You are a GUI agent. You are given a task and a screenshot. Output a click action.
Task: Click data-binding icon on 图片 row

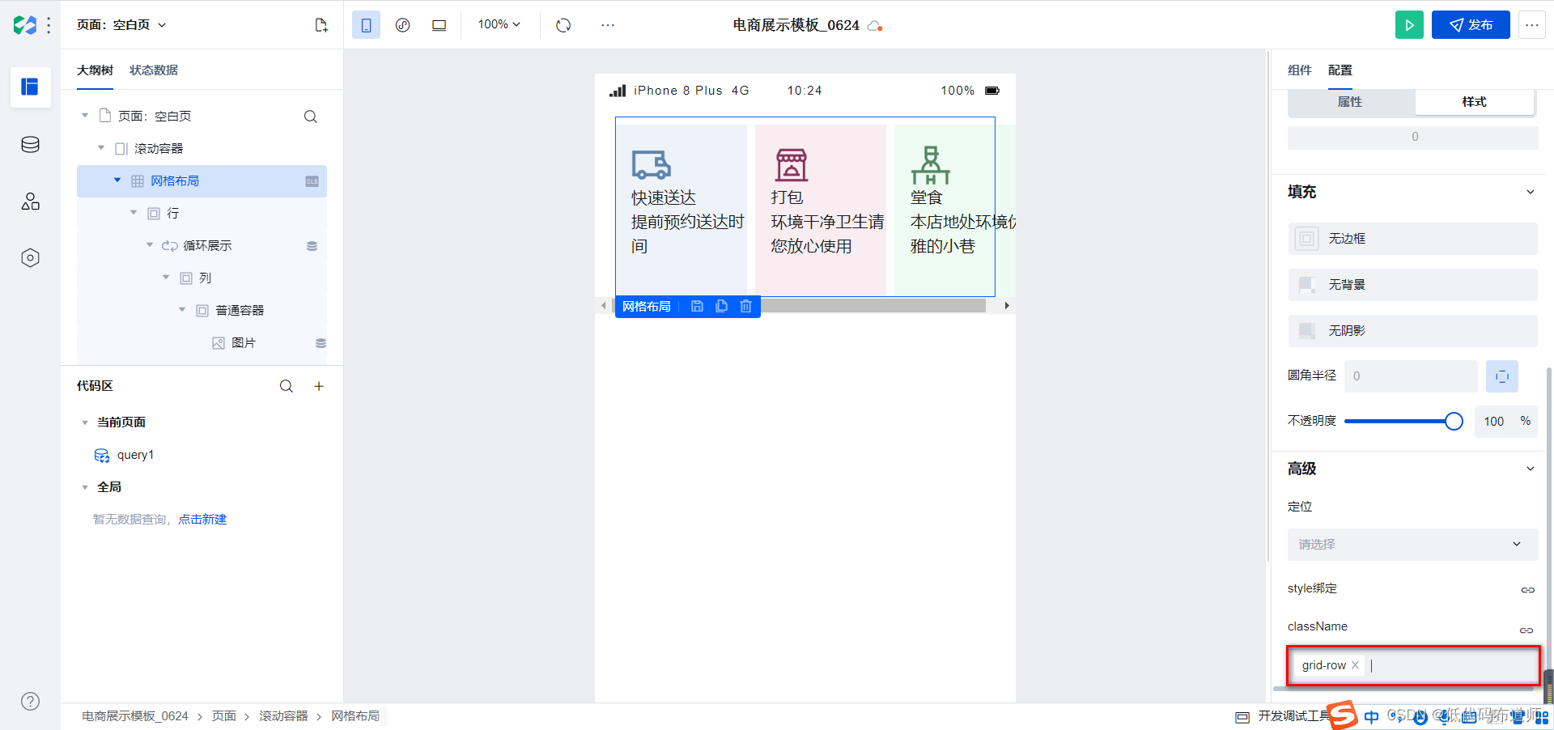coord(321,343)
